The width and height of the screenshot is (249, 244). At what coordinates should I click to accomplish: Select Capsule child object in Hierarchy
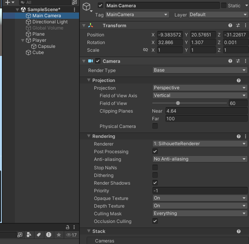click(46, 46)
